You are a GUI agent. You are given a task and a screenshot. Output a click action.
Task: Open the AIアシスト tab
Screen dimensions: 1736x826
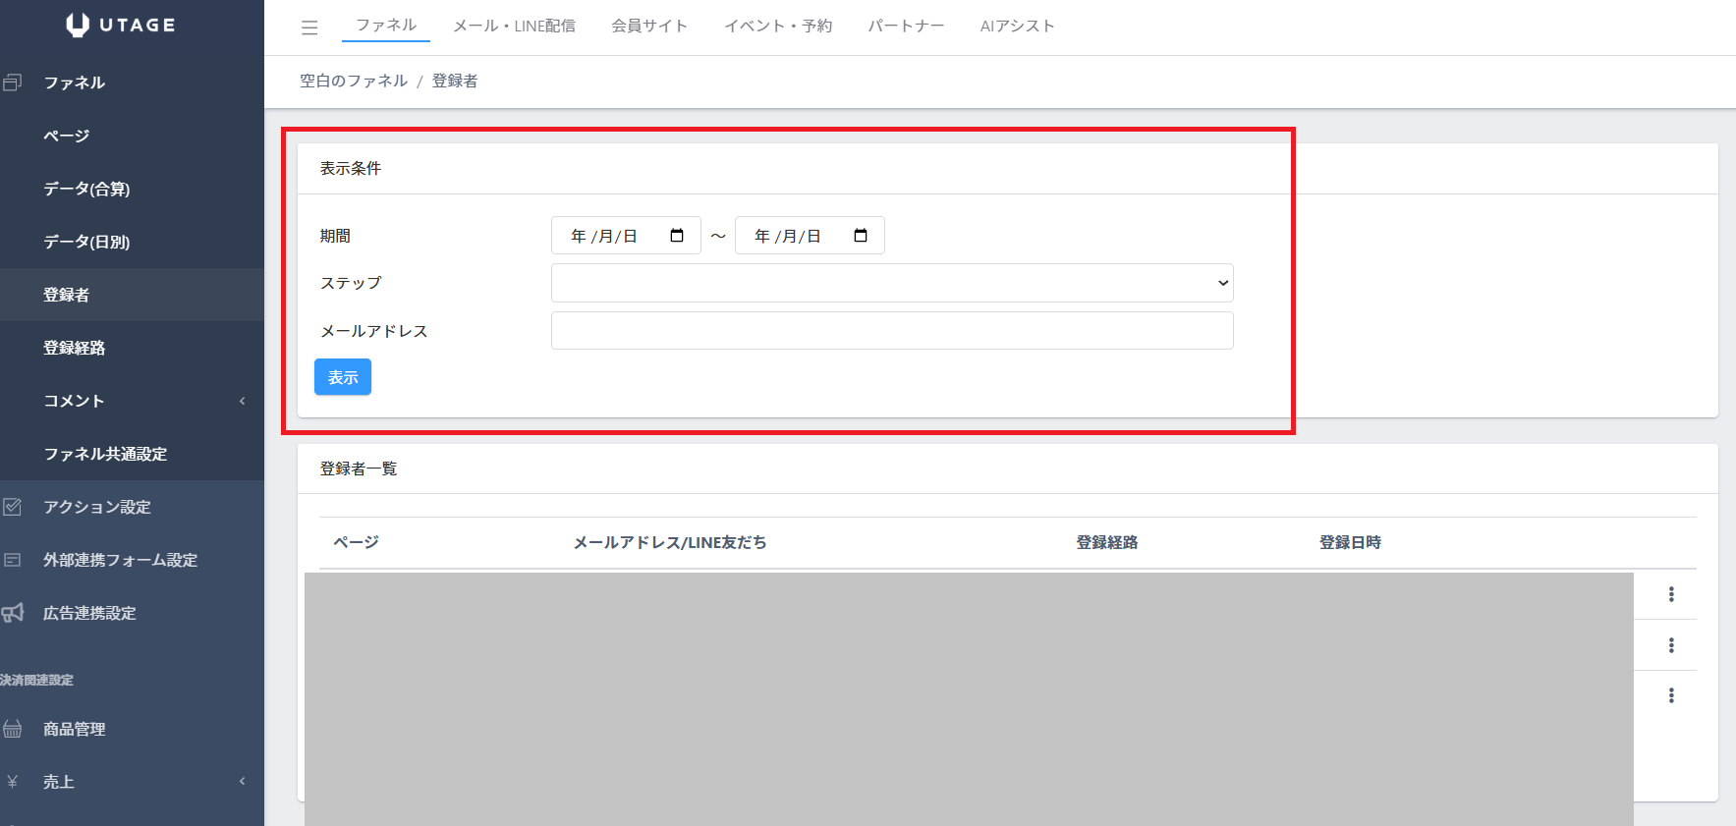(x=1017, y=26)
